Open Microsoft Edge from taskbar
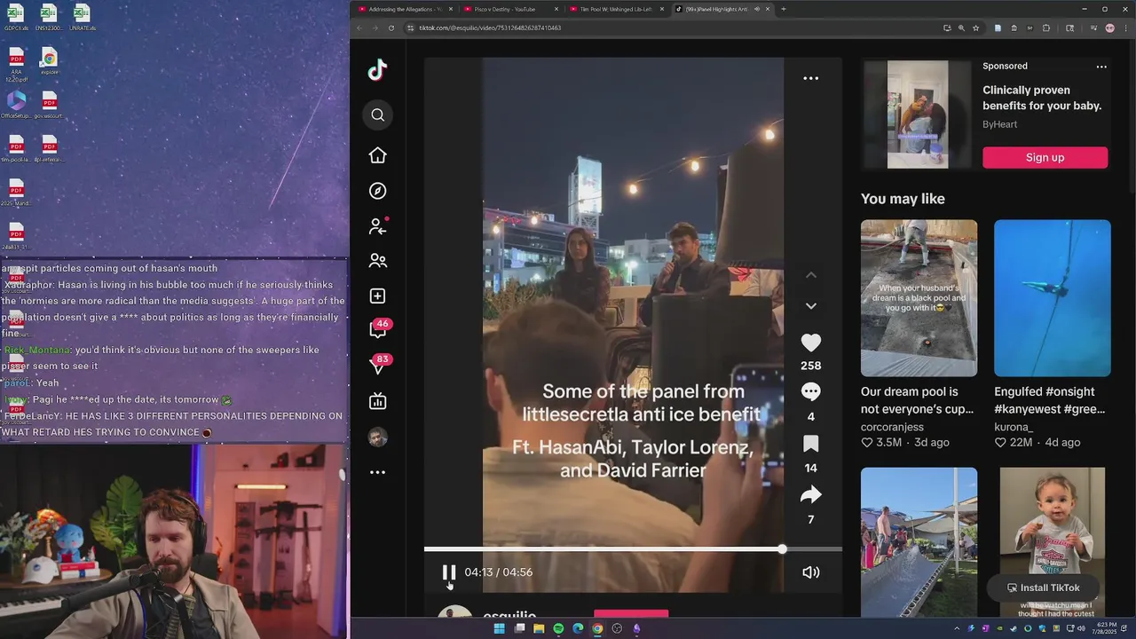The width and height of the screenshot is (1136, 639). tap(578, 628)
